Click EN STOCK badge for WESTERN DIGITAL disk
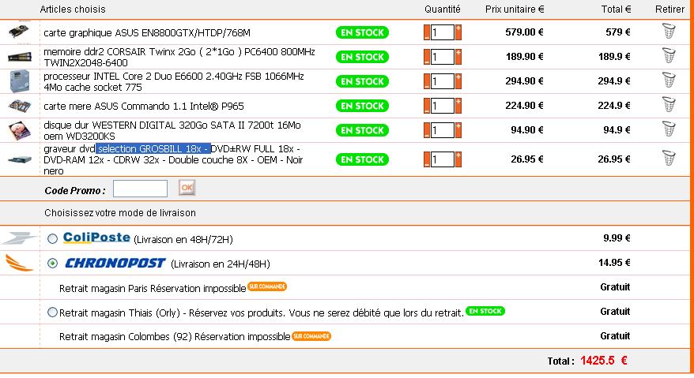This screenshot has height=378, width=694. click(362, 130)
